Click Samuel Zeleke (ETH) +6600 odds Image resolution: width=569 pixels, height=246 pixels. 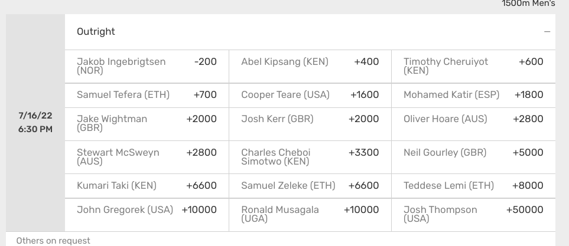coord(310,186)
